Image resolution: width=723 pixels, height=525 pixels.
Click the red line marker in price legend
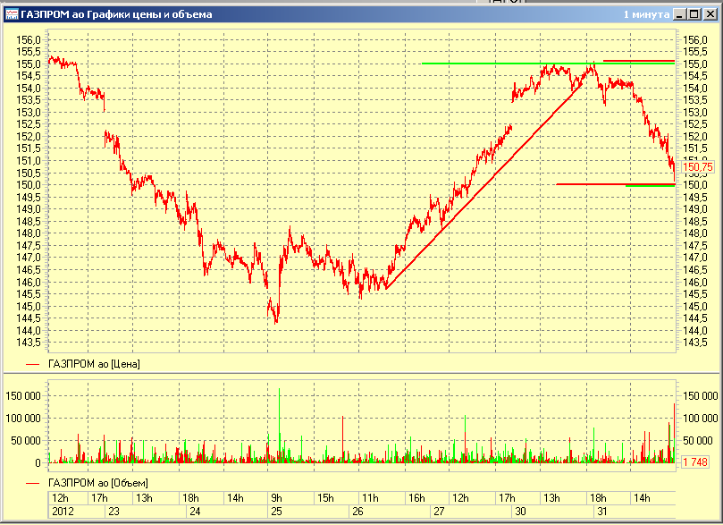34,364
